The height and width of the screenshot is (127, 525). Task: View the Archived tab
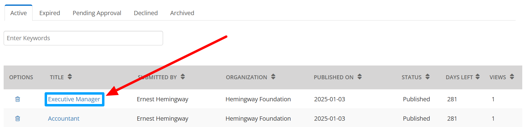182,13
